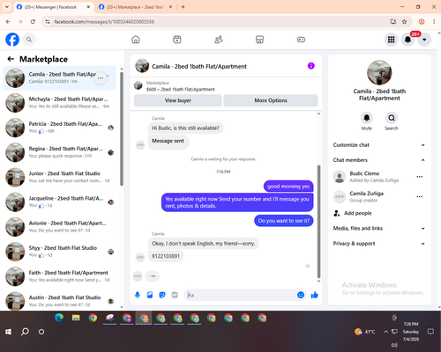441x352 pixels.
Task: Open Faith 2bed 1bath Flat/Apartment conversation
Action: pos(60,276)
